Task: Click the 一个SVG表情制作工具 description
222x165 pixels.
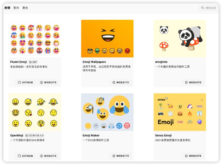Action: tap(96, 140)
